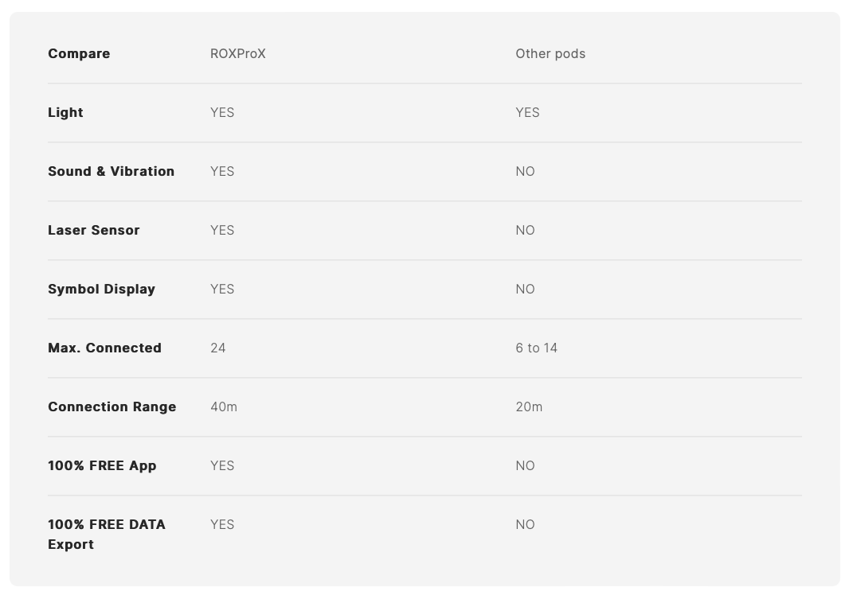The image size is (853, 595).
Task: Click the Light row label
Action: [65, 112]
